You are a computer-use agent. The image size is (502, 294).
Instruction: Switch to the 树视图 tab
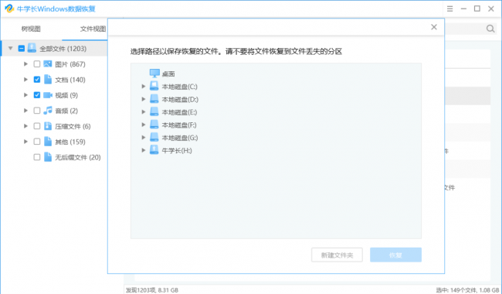31,29
